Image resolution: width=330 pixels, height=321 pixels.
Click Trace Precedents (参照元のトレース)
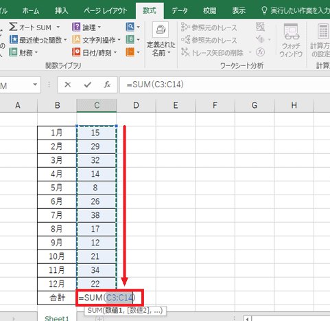[209, 27]
